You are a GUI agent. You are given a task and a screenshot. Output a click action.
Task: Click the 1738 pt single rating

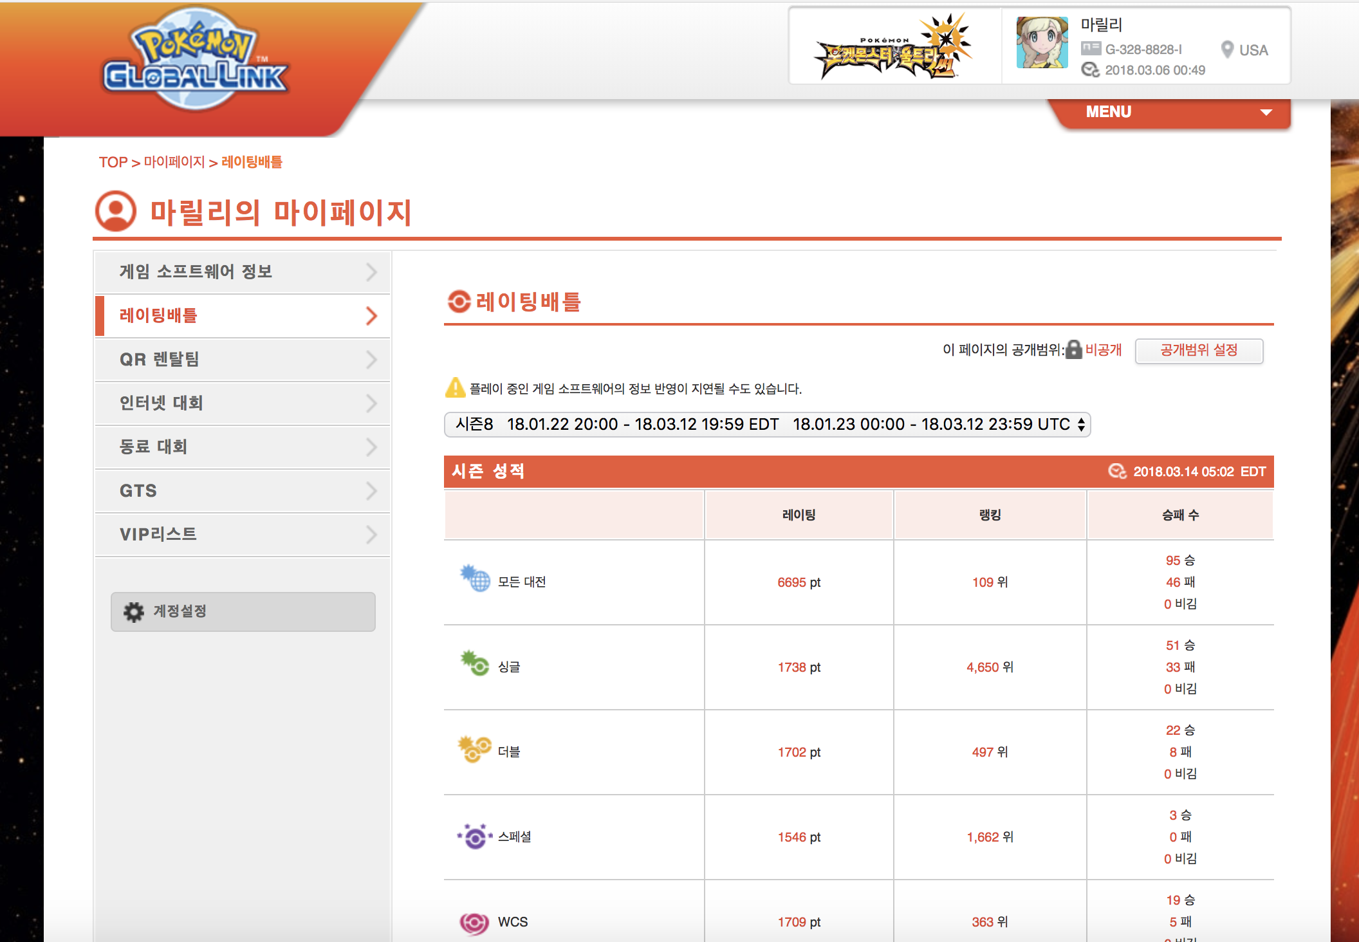(x=799, y=667)
